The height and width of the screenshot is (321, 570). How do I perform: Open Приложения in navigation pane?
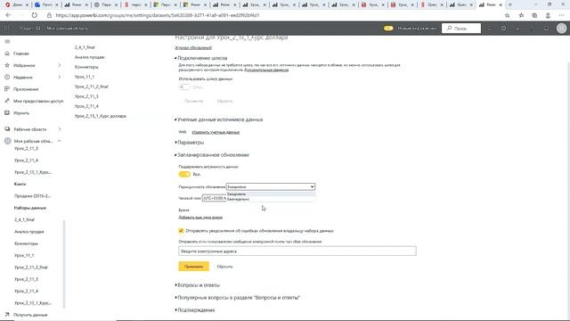pos(26,89)
